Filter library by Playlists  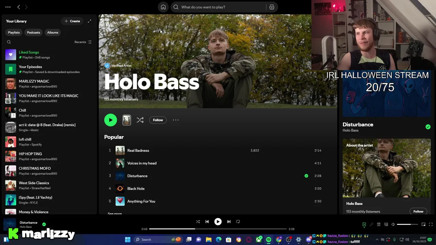pos(14,32)
